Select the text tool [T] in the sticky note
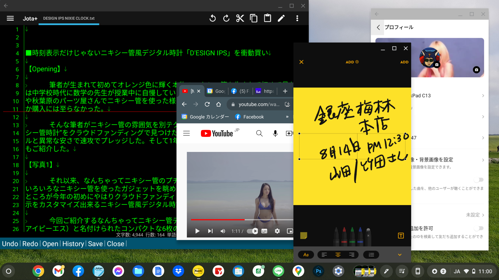Image resolution: width=499 pixels, height=280 pixels. (x=401, y=236)
